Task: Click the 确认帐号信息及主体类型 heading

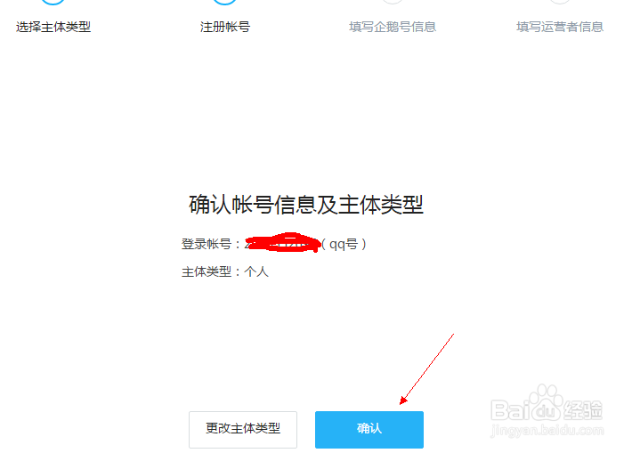Action: click(305, 205)
